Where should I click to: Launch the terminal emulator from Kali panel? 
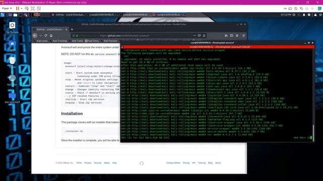click(20, 15)
